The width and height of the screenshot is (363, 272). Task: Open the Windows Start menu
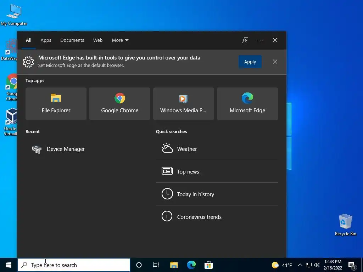click(x=9, y=265)
